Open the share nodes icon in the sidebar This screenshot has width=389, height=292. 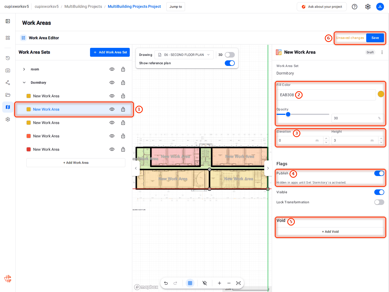pos(8,83)
